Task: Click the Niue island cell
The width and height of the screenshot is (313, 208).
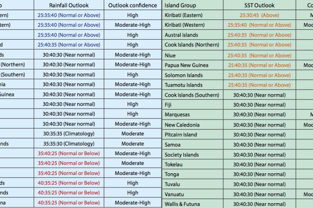Action: point(171,55)
